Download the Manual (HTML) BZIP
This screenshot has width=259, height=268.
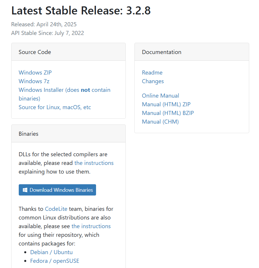pyautogui.click(x=168, y=113)
